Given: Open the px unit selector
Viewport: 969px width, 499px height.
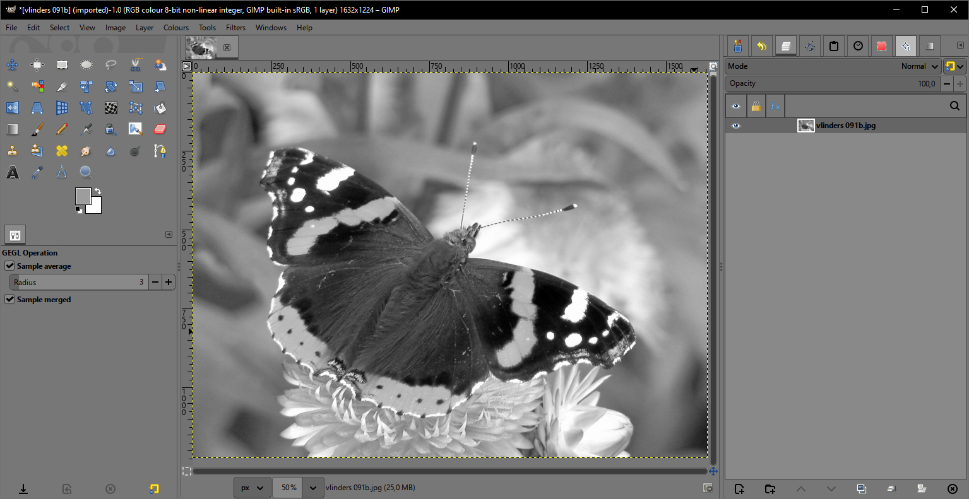Looking at the screenshot, I should tap(252, 488).
